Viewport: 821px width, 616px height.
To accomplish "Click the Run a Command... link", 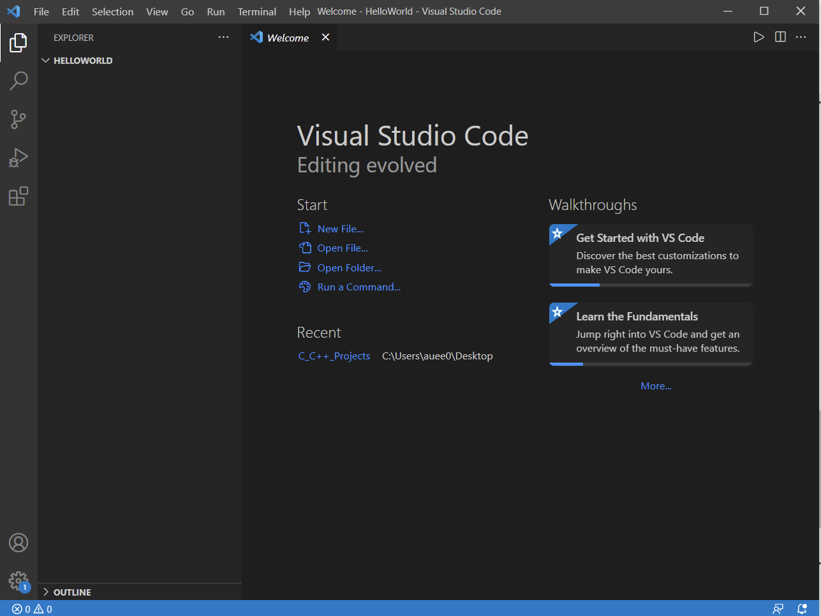I will [359, 287].
